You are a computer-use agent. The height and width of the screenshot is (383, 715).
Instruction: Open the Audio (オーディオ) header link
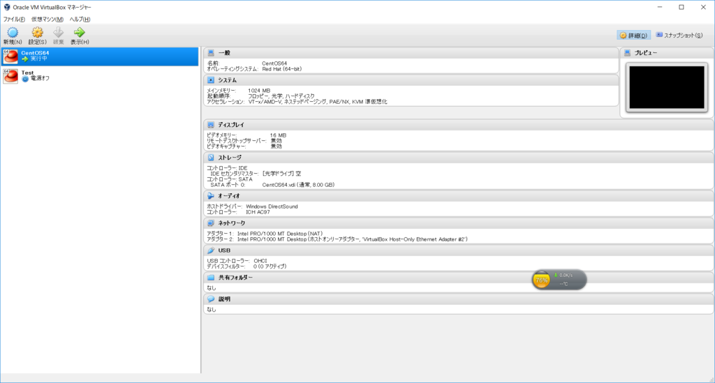coord(229,196)
